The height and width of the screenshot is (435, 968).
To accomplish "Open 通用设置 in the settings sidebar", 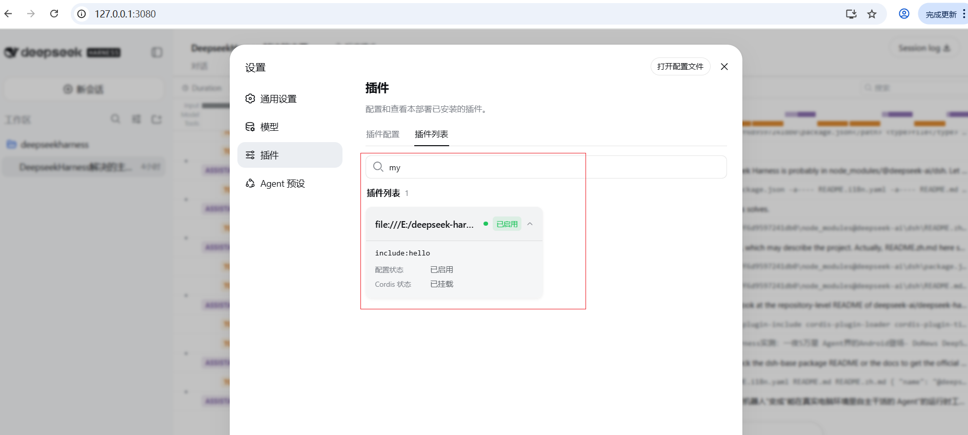I will point(290,99).
